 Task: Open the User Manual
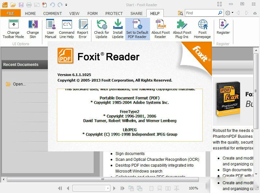[x=50, y=29]
